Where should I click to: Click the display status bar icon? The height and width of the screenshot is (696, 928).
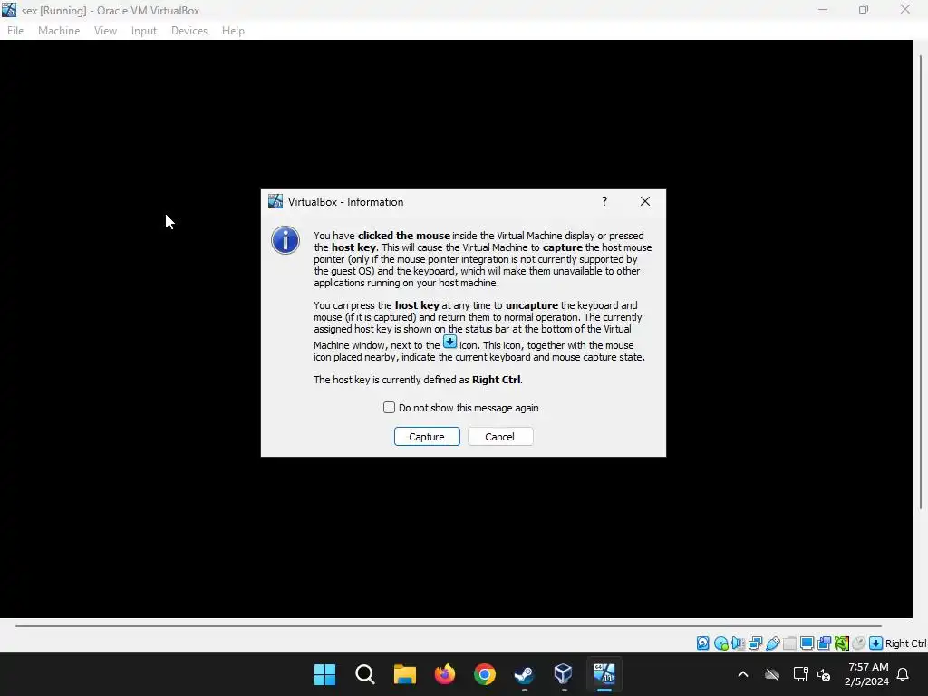click(x=807, y=643)
